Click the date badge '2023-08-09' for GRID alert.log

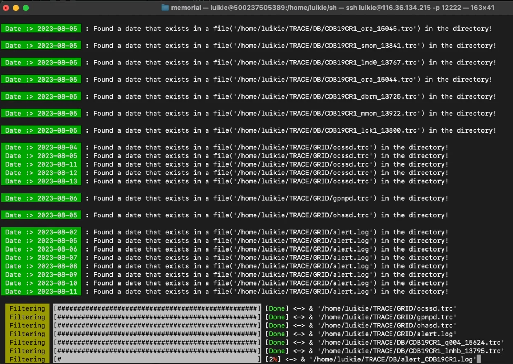point(41,275)
